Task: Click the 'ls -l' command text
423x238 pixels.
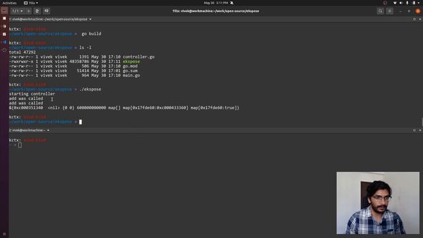Action: (85, 48)
